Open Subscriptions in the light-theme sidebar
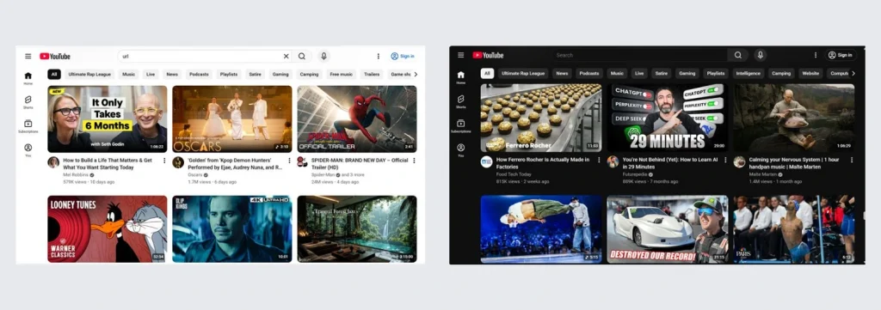The height and width of the screenshot is (310, 881). [28, 126]
